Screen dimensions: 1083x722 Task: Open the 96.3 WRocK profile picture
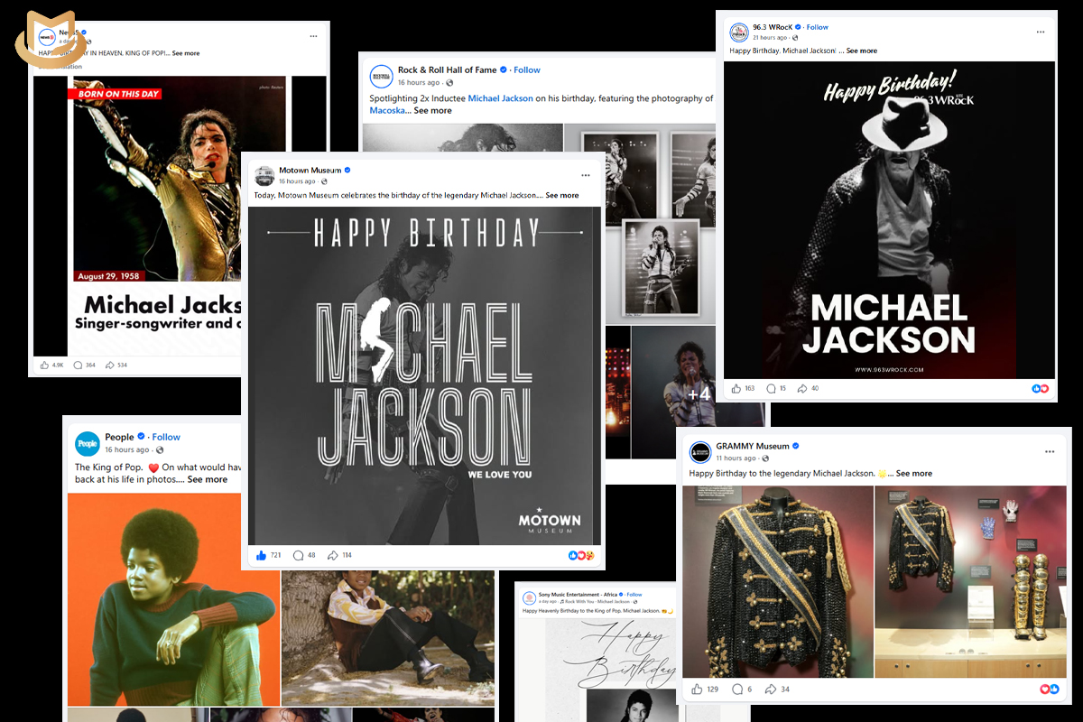pyautogui.click(x=738, y=32)
